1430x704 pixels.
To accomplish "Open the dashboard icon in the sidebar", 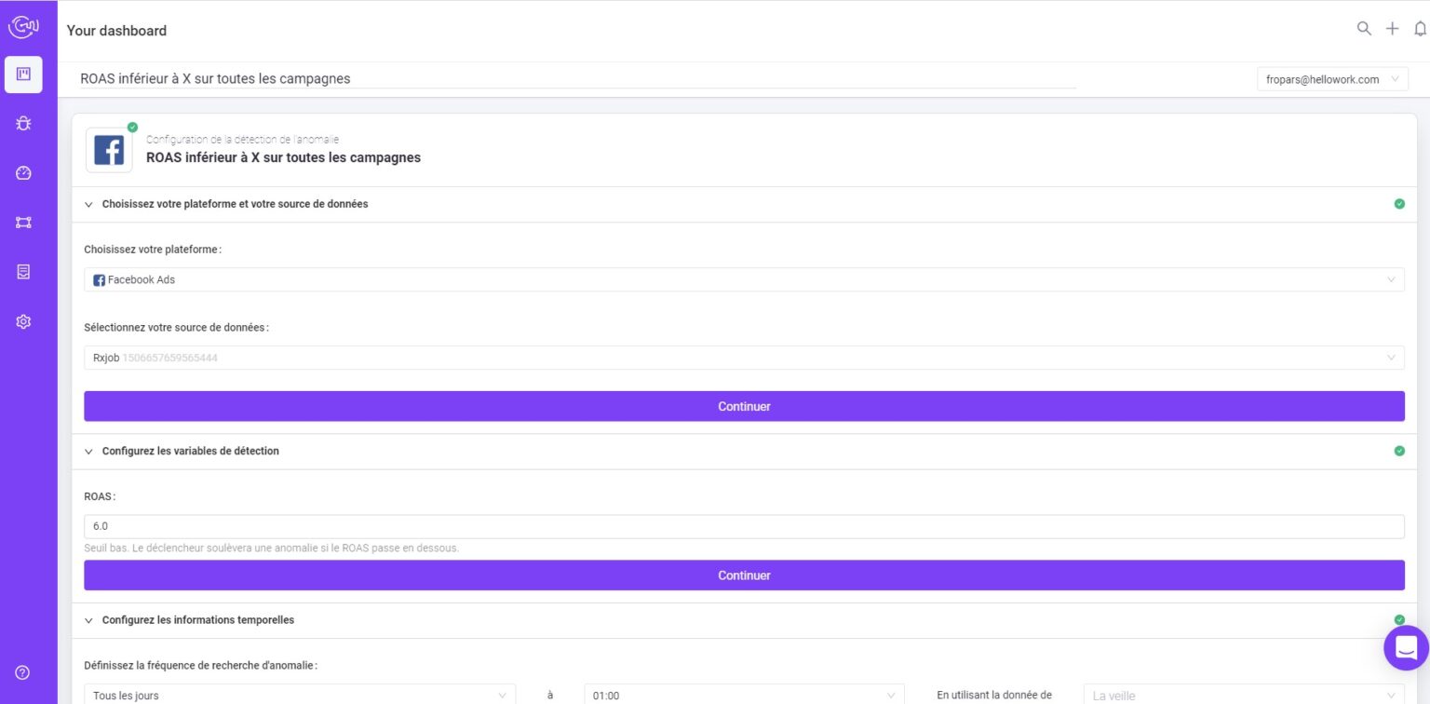I will [x=23, y=74].
